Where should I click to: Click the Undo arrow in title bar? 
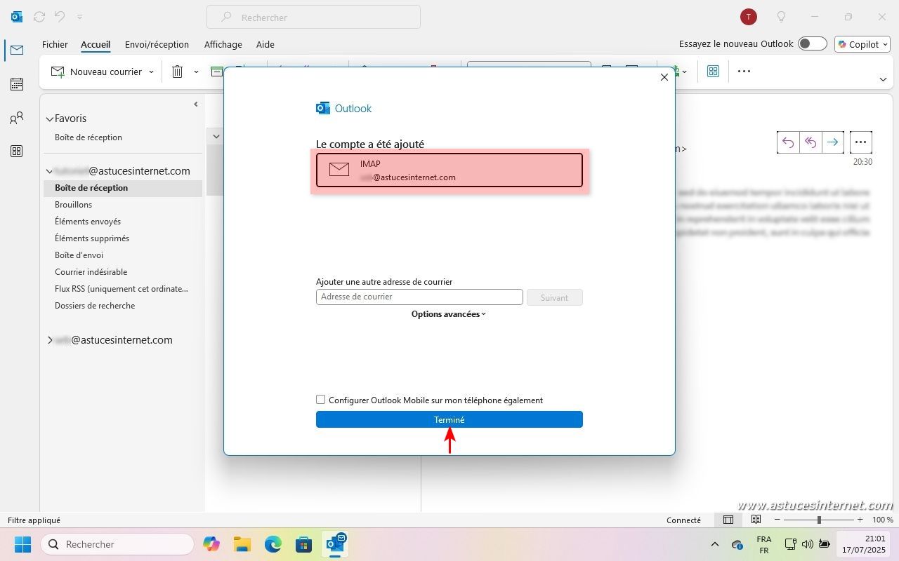(60, 16)
